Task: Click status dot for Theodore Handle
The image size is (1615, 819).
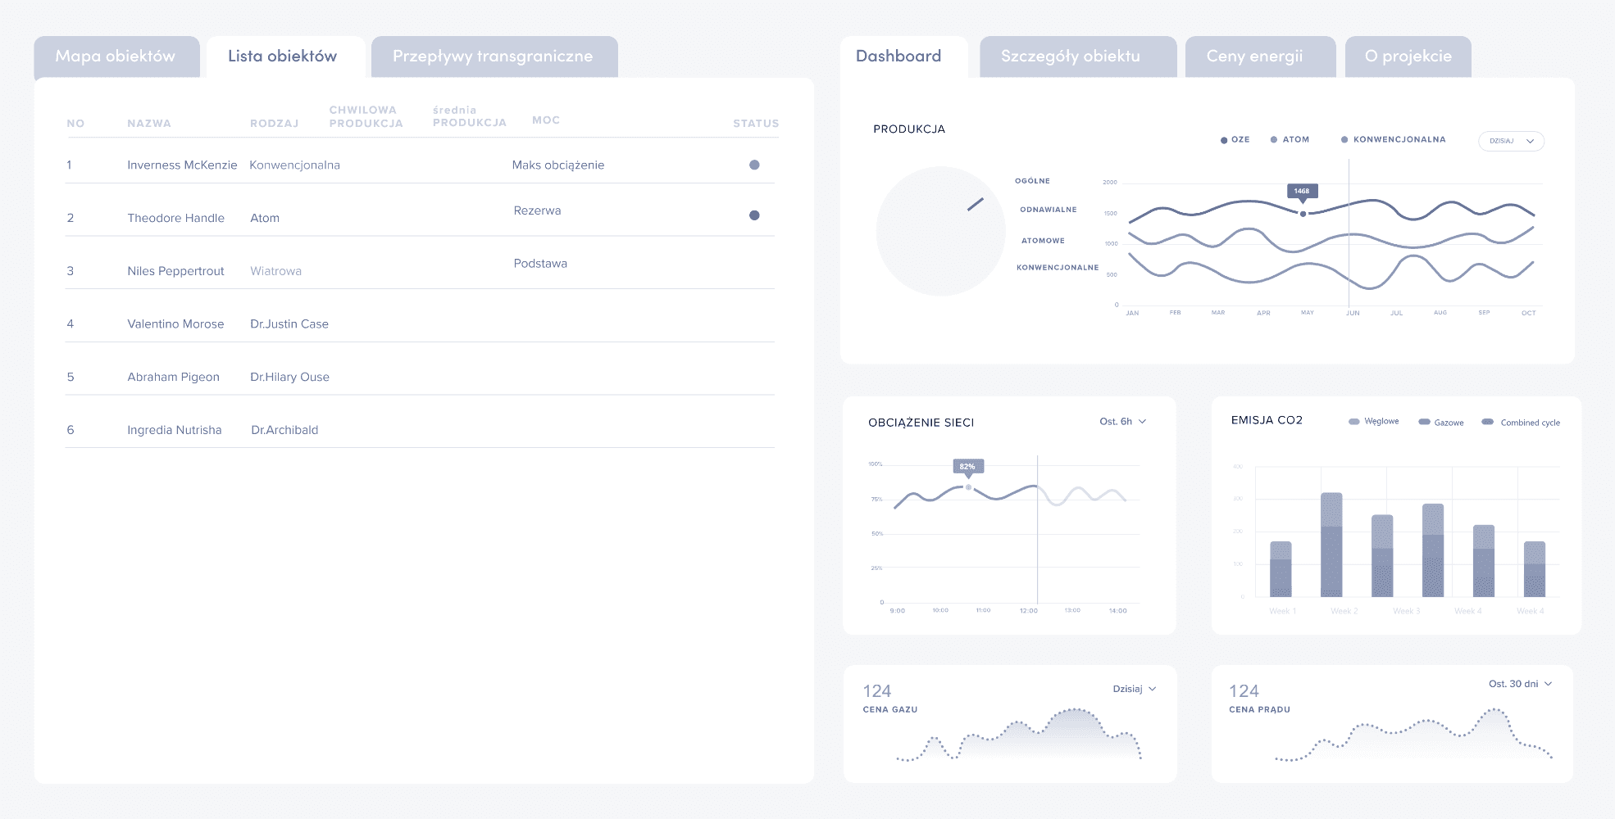Action: coord(754,215)
